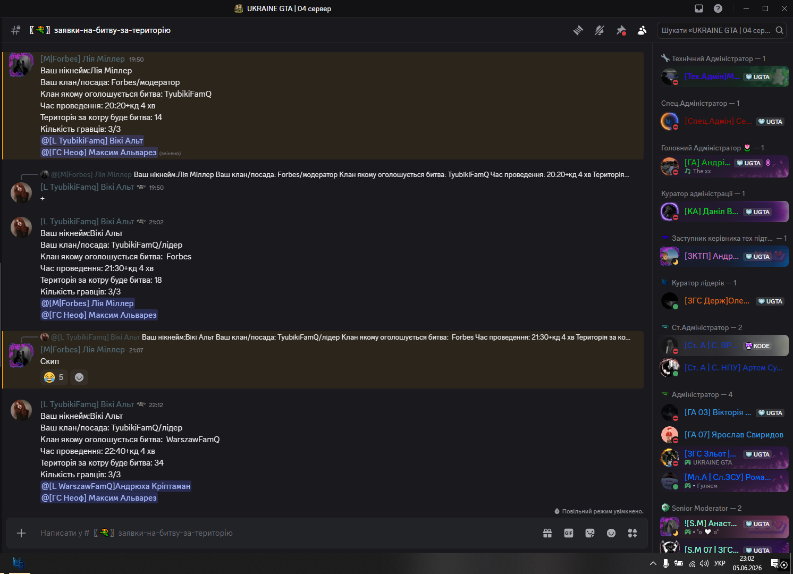Screen dimensions: 793x574
Task: Toggle channel notification mute bell icon
Action: 600,30
